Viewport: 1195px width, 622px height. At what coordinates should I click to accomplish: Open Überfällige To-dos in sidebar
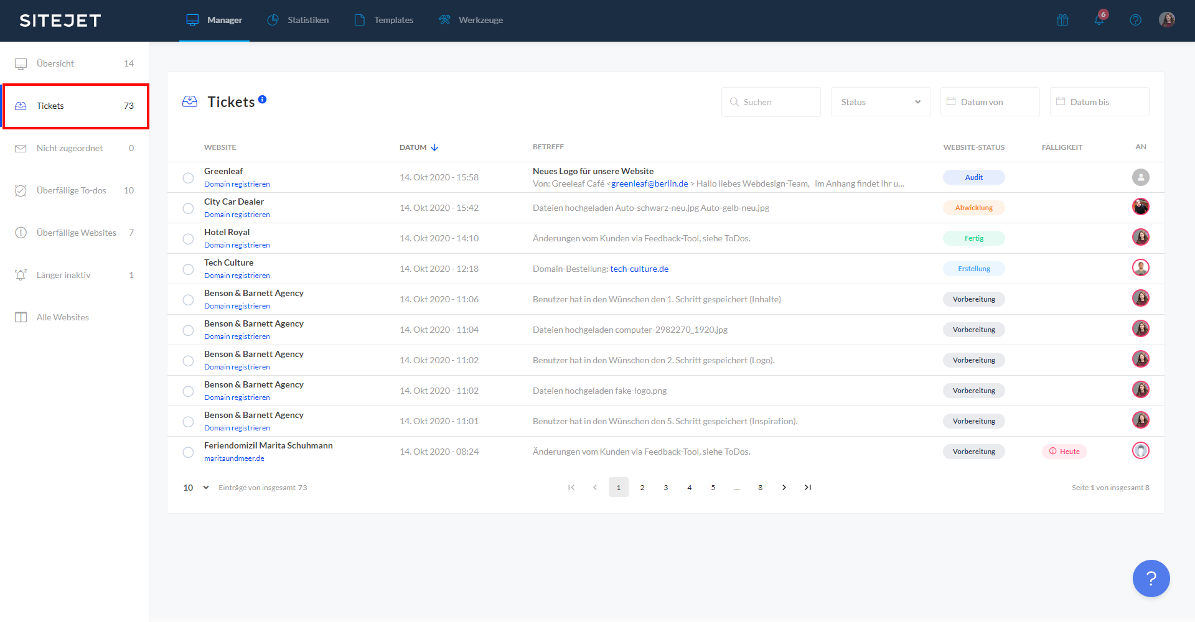tap(75, 190)
